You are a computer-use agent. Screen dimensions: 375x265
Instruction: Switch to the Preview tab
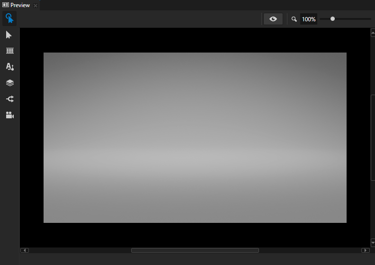coord(20,5)
